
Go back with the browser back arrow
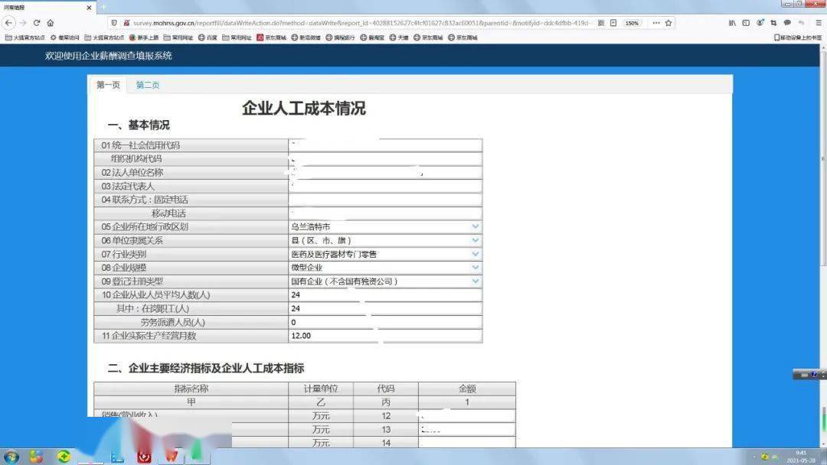pyautogui.click(x=8, y=23)
